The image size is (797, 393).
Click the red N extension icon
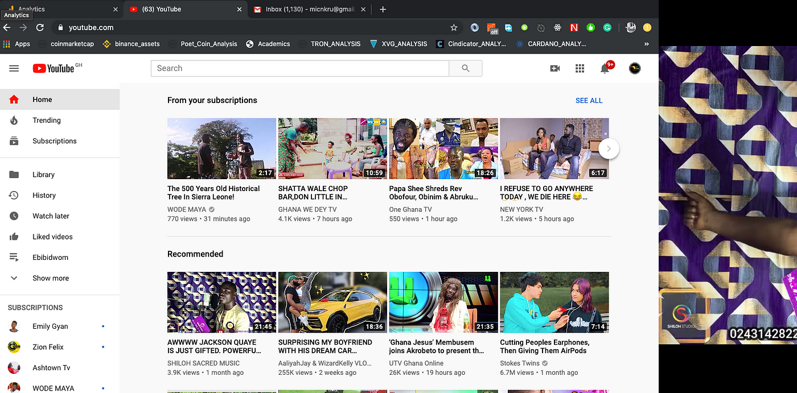[574, 27]
